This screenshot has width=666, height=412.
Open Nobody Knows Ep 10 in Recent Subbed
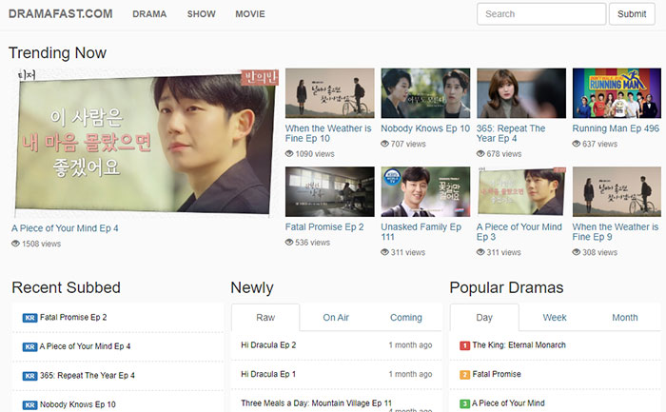coord(78,404)
